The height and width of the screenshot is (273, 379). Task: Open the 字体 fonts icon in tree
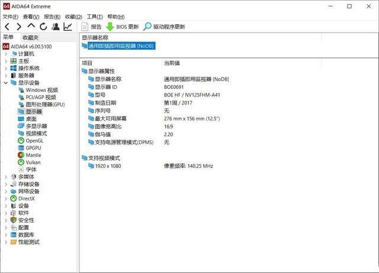[x=21, y=169]
